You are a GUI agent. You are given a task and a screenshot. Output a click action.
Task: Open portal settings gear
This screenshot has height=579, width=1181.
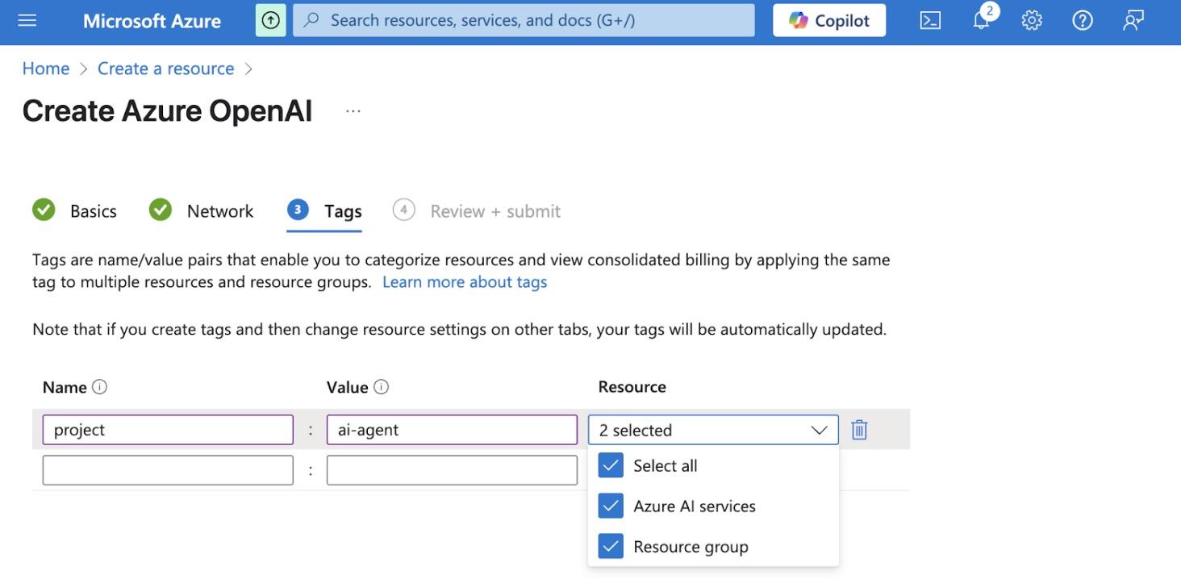[x=1031, y=20]
